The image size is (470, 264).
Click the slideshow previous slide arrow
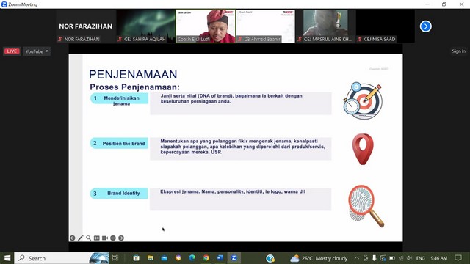pyautogui.click(x=72, y=238)
